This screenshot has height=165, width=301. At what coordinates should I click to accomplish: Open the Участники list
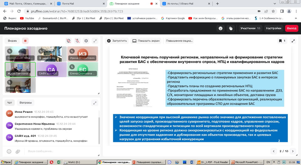tap(250, 28)
